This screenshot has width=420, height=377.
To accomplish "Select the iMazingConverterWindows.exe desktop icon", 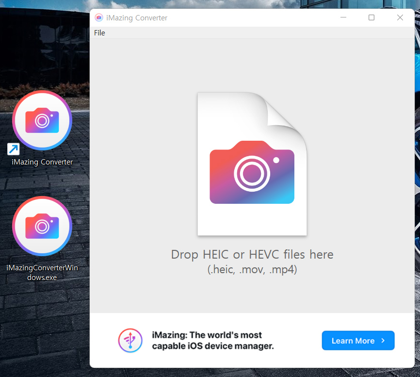I will (x=42, y=226).
